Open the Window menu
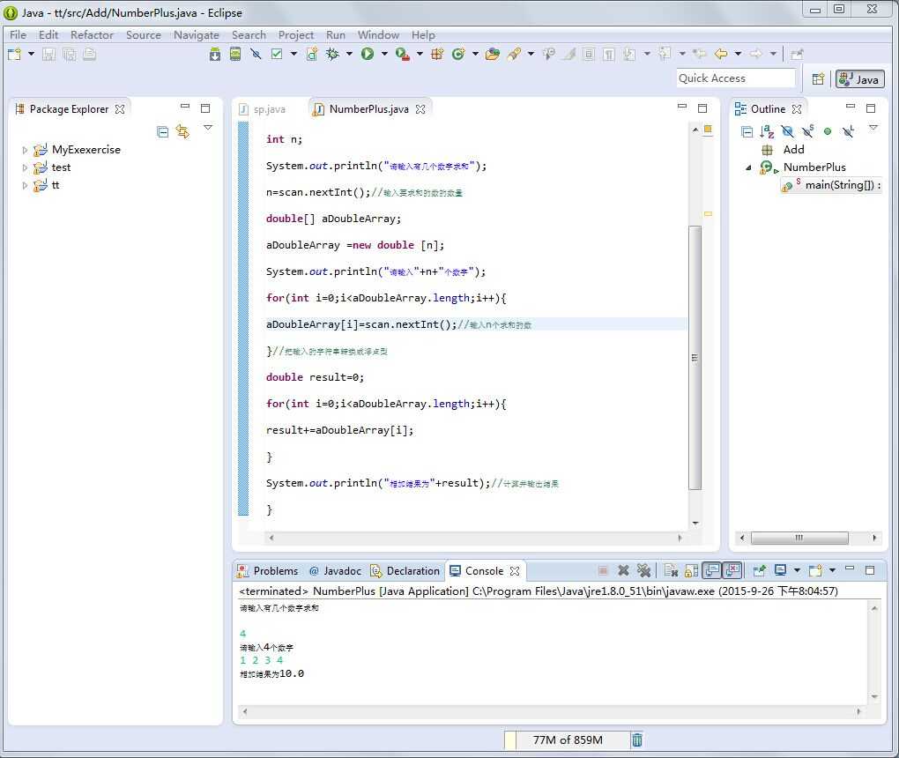The height and width of the screenshot is (758, 899). click(x=378, y=35)
